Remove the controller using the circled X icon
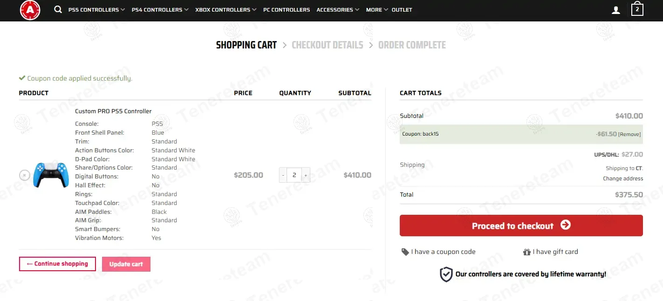Image resolution: width=663 pixels, height=301 pixels. 25,175
